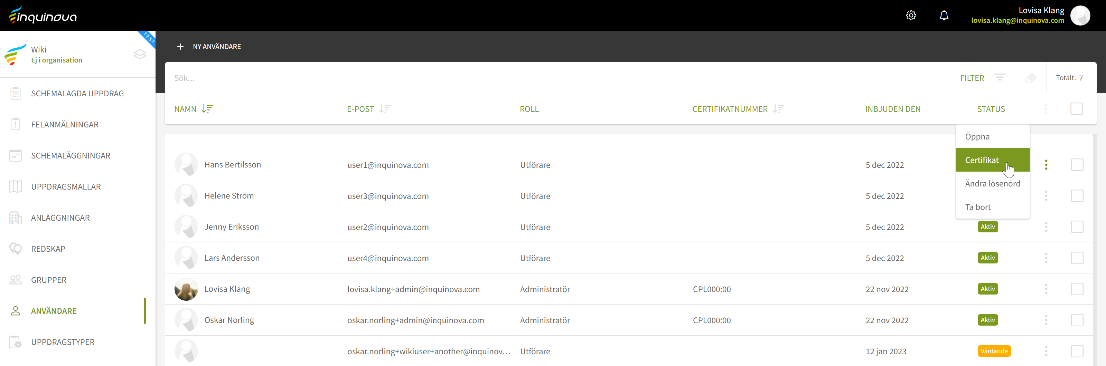Click the eraser clear-filter icon
Screen dimensions: 1106x366
(1030, 78)
